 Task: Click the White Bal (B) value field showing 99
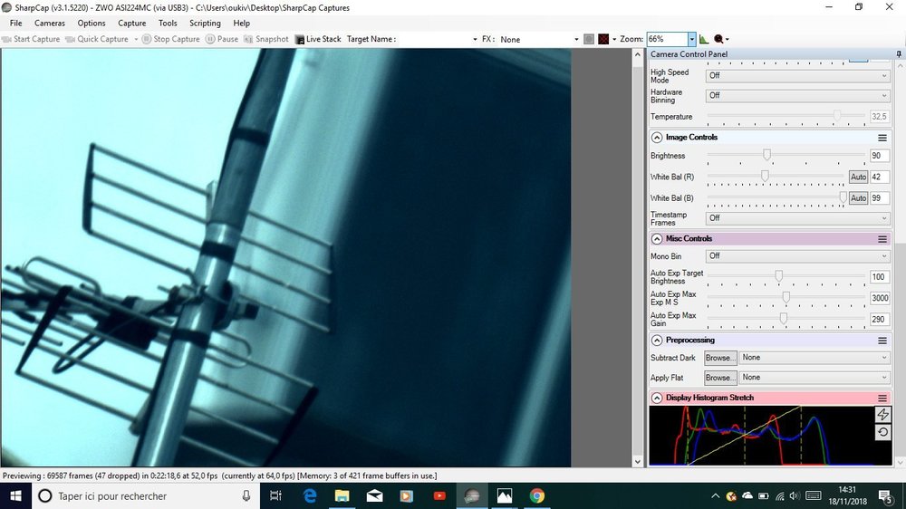pyautogui.click(x=879, y=198)
